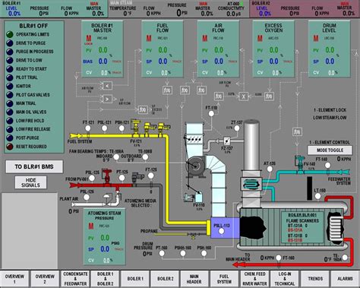Toggle Drum Level controller manual mode M
Screen dimensions: 360x288
coord(316,39)
